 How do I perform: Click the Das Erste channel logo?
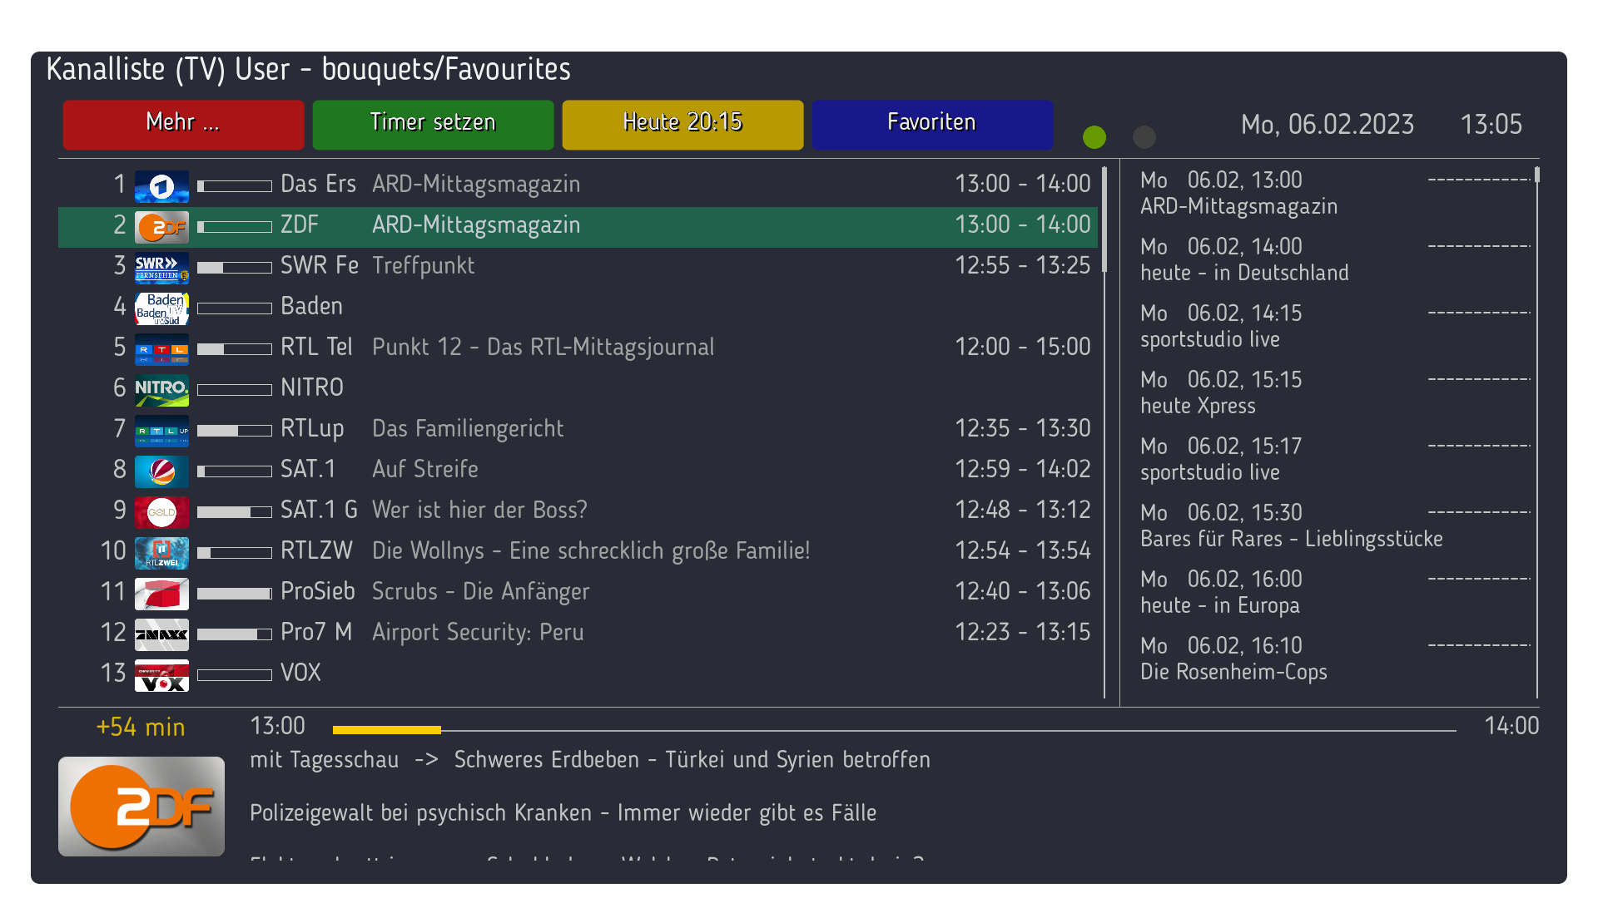click(161, 186)
